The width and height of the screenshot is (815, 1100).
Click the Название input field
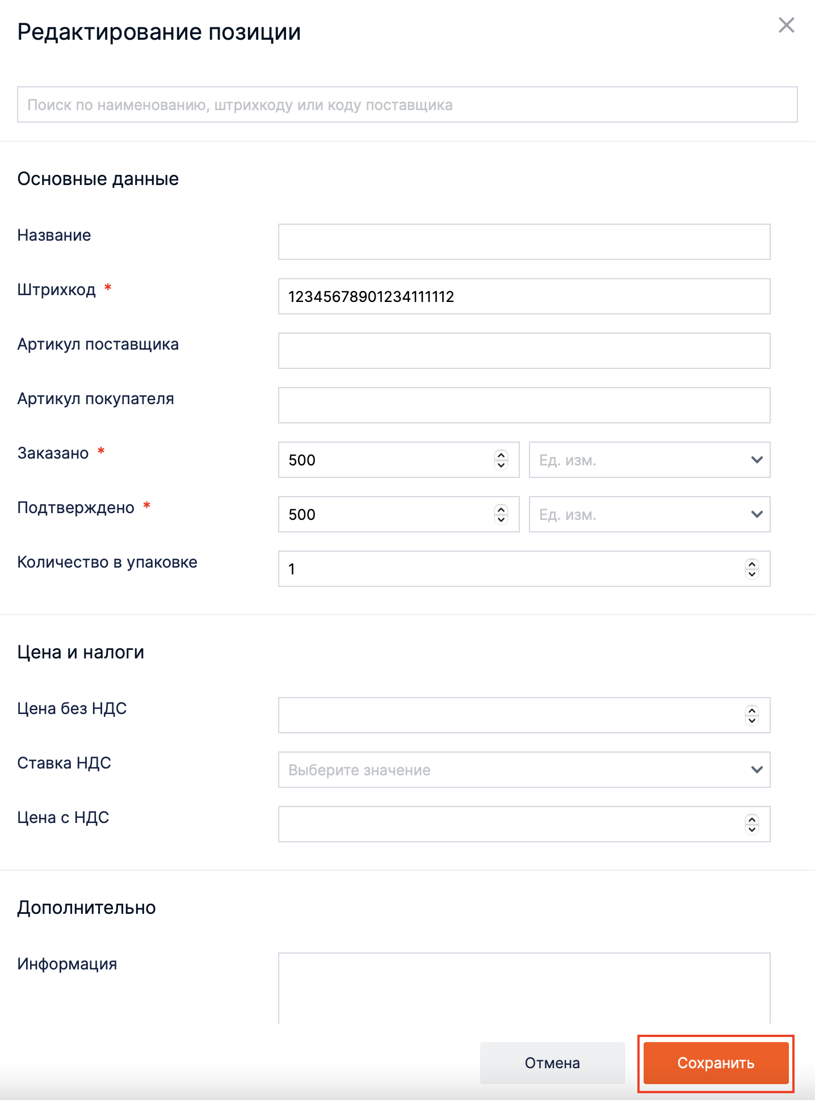click(524, 242)
